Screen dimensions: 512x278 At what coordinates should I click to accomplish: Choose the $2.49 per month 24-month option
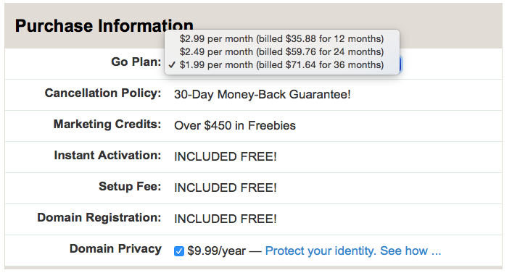pos(282,52)
